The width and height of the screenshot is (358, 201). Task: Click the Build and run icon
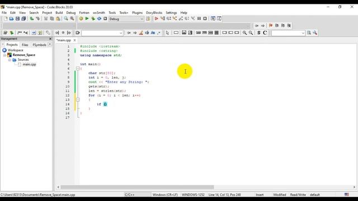tap(93, 18)
